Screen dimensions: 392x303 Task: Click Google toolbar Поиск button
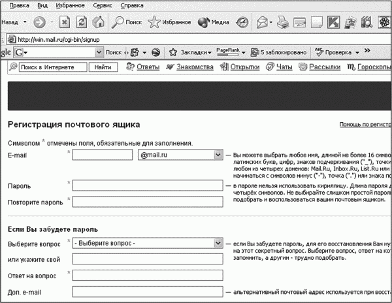coord(114,52)
